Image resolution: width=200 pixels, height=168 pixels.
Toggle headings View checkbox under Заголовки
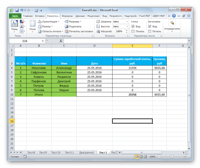[149, 26]
